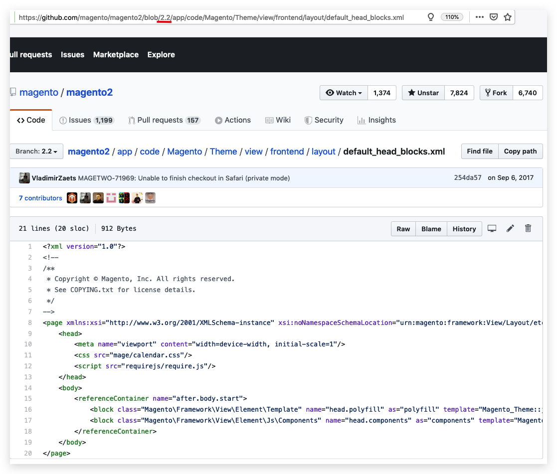The width and height of the screenshot is (557, 474).
Task: Click the Unstar button
Action: (423, 93)
